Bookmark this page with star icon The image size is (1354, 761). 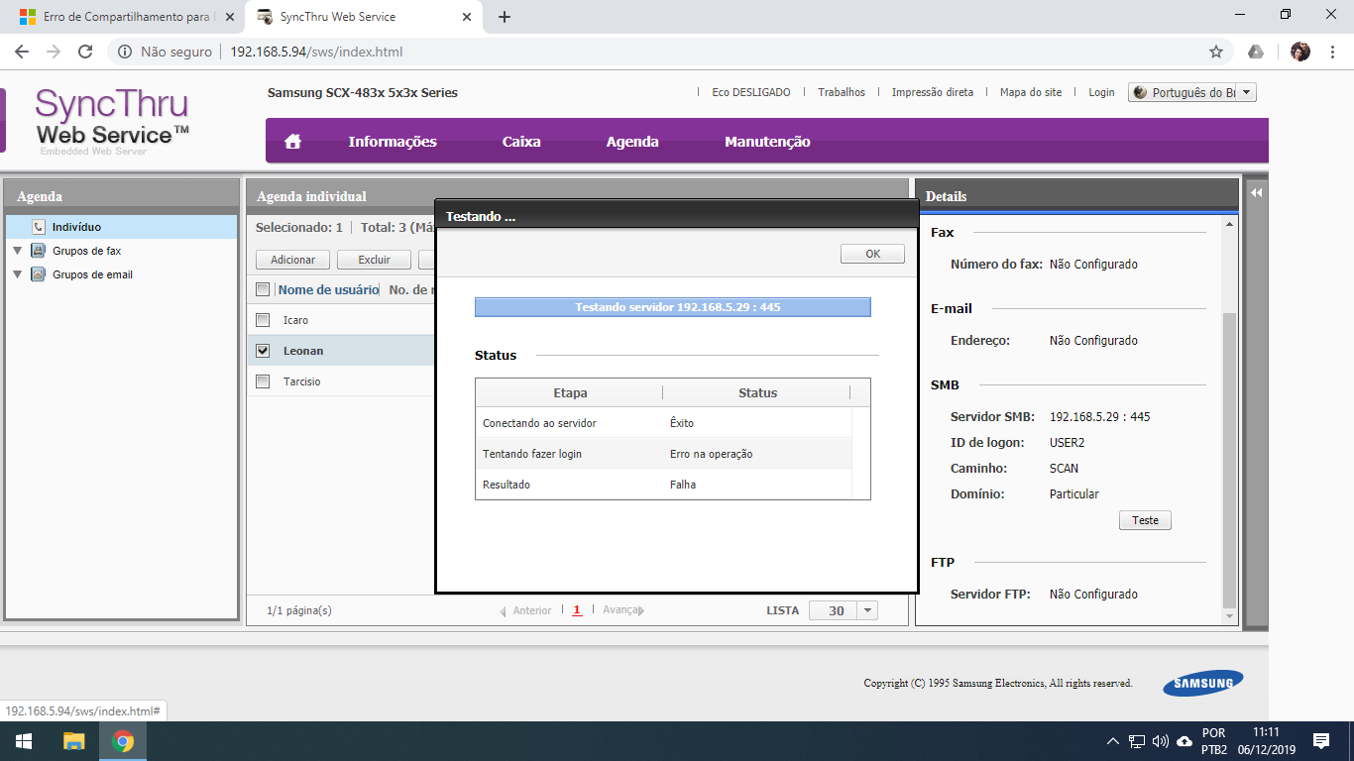click(x=1216, y=52)
